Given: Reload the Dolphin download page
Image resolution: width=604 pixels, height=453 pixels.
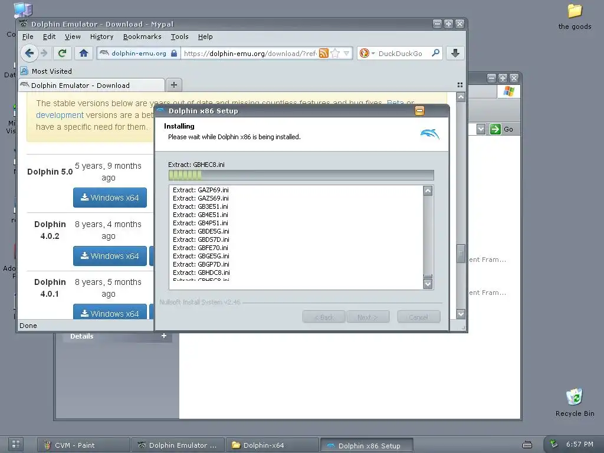Looking at the screenshot, I should 62,53.
